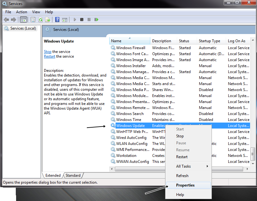
Task: Open the Action menu
Action: pyautogui.click(x=21, y=12)
